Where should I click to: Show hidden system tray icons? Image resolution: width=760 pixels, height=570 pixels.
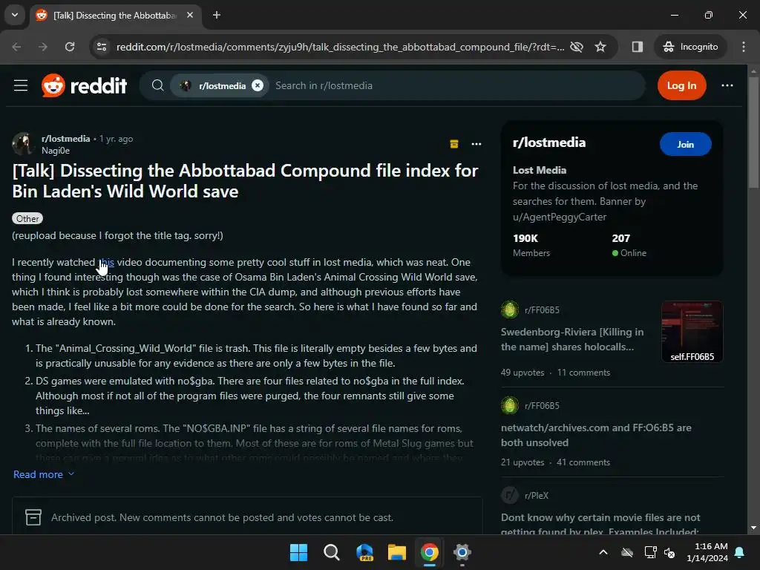[603, 552]
